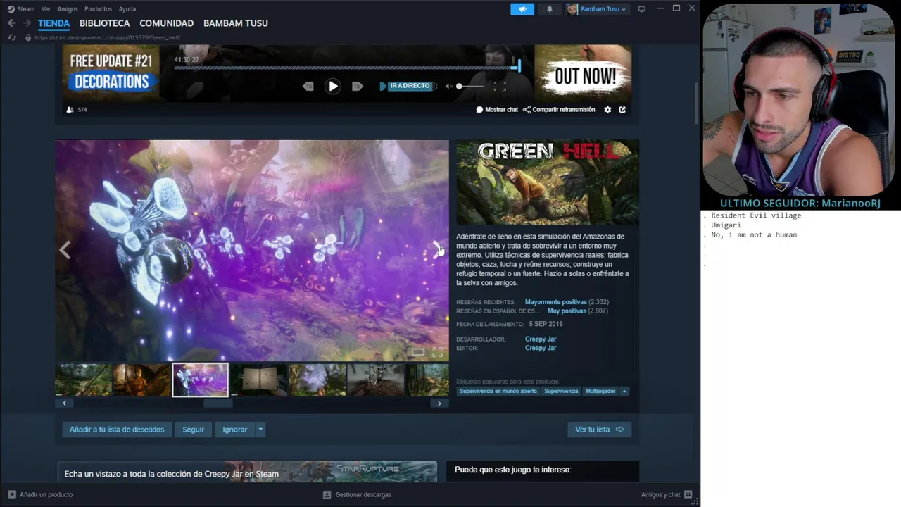Viewport: 901px width, 507px height.
Task: Open broadcast settings gear
Action: click(x=607, y=110)
